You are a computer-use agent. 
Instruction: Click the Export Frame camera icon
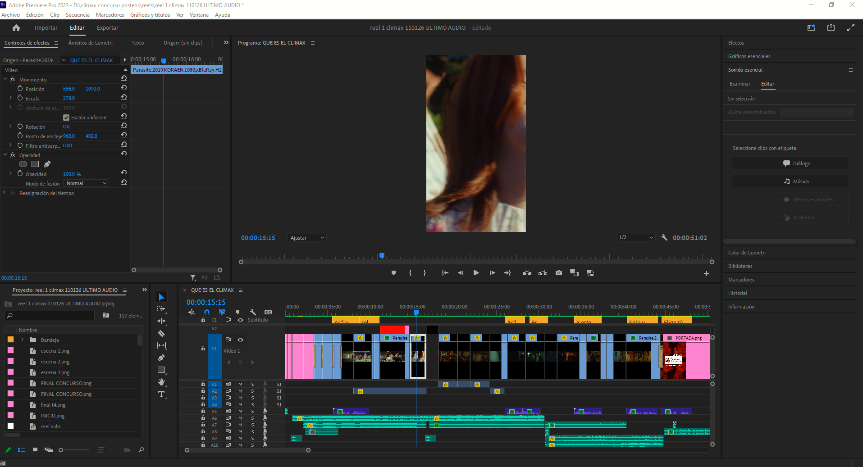(559, 273)
